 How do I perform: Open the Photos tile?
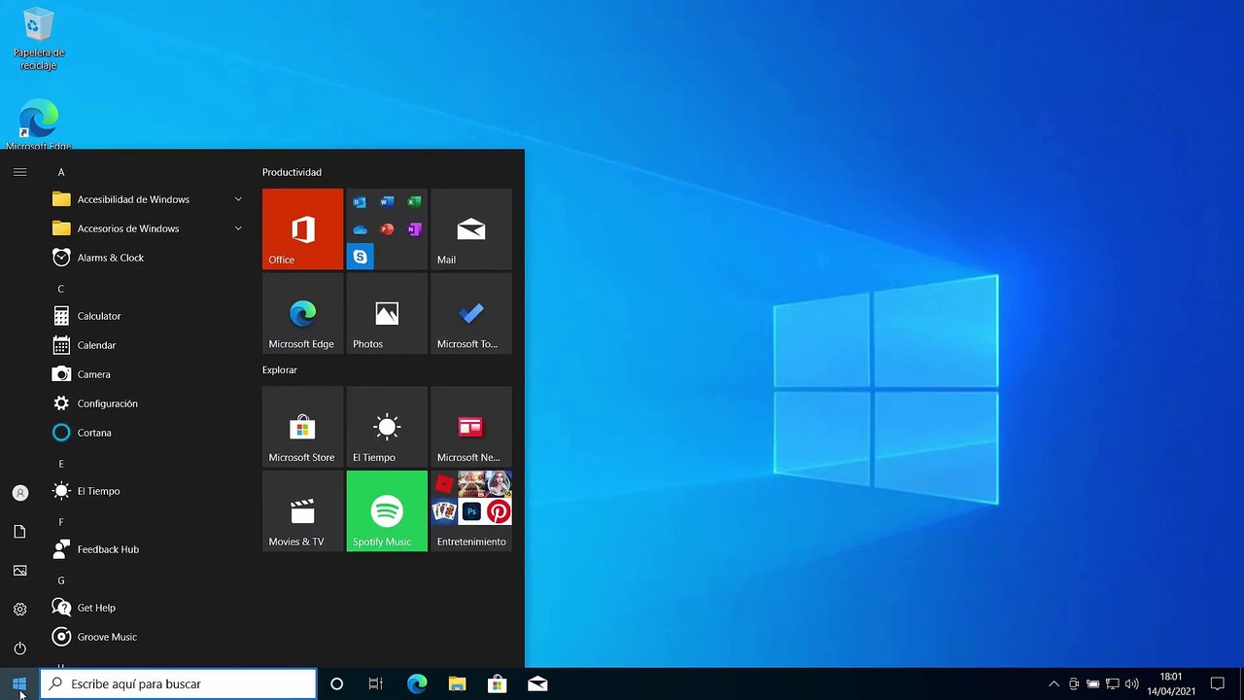tap(387, 313)
